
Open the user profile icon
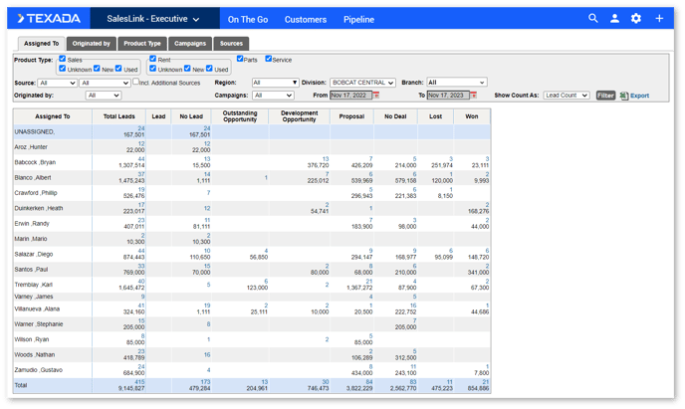pos(614,18)
